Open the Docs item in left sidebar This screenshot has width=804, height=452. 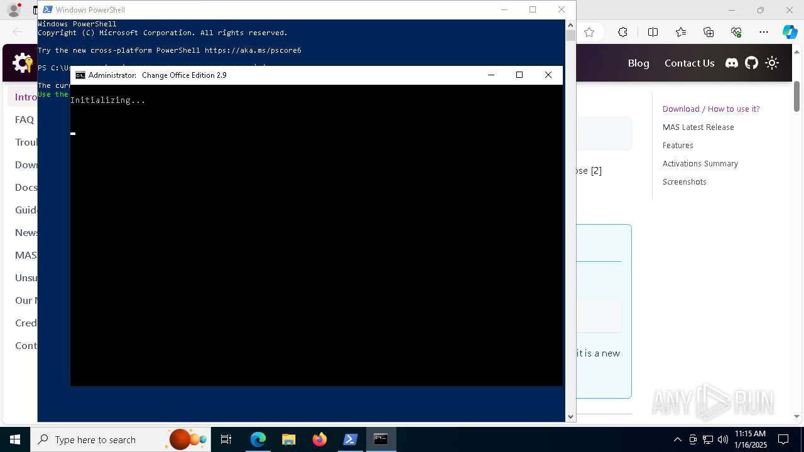26,187
